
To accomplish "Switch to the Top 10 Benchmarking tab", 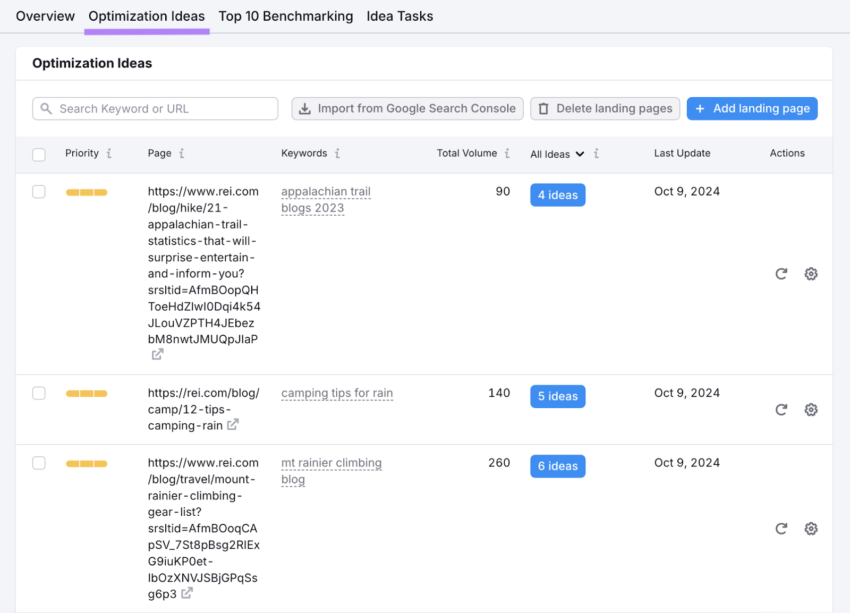I will pos(286,16).
